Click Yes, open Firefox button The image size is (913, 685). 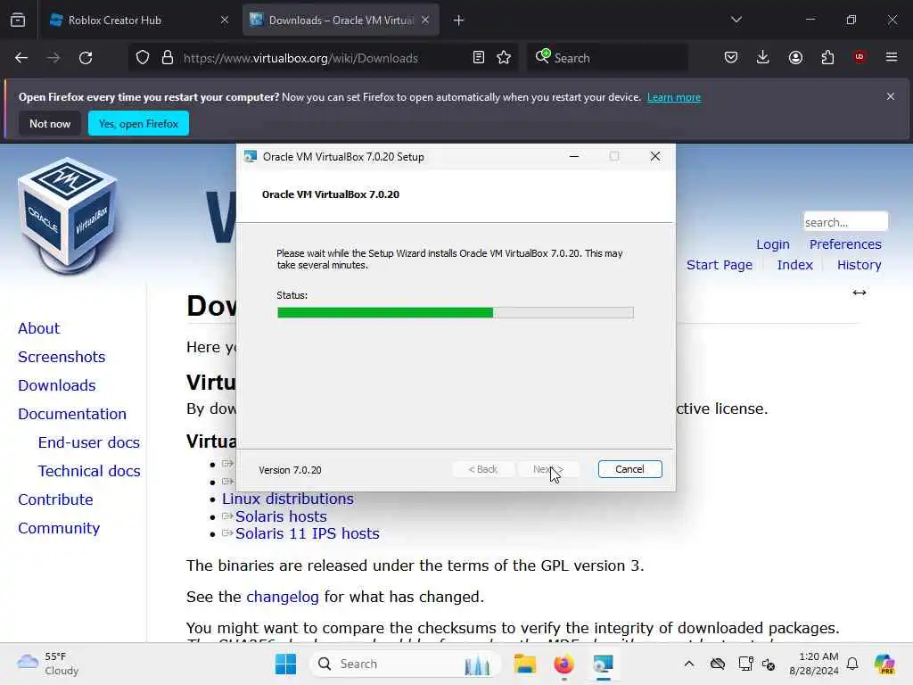click(x=138, y=123)
